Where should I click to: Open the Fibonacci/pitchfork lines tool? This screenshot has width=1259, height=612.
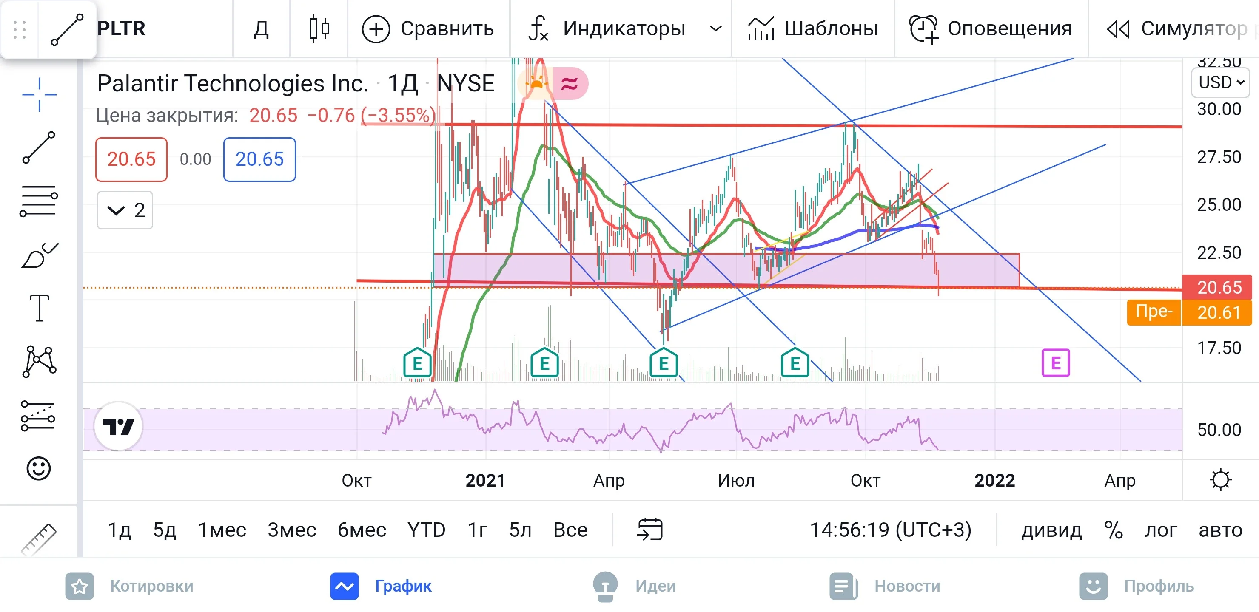pyautogui.click(x=39, y=201)
